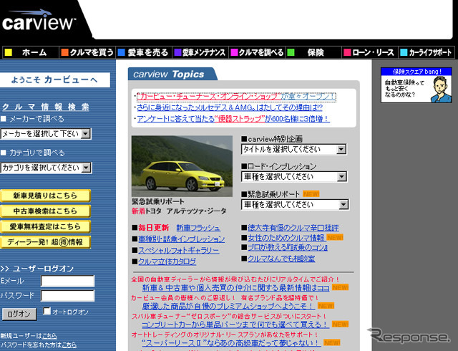Screen dimensions: 458x351
Task: Focus the Eメール input field
Action: coord(67,281)
